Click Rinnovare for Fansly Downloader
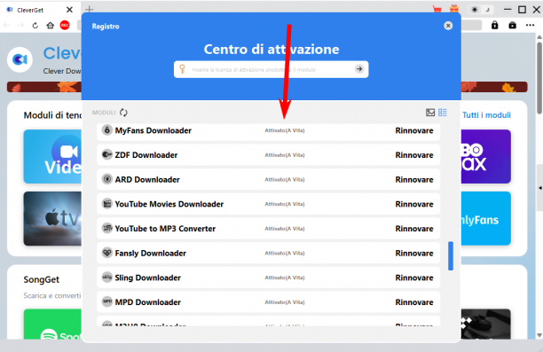The image size is (543, 352). click(414, 254)
